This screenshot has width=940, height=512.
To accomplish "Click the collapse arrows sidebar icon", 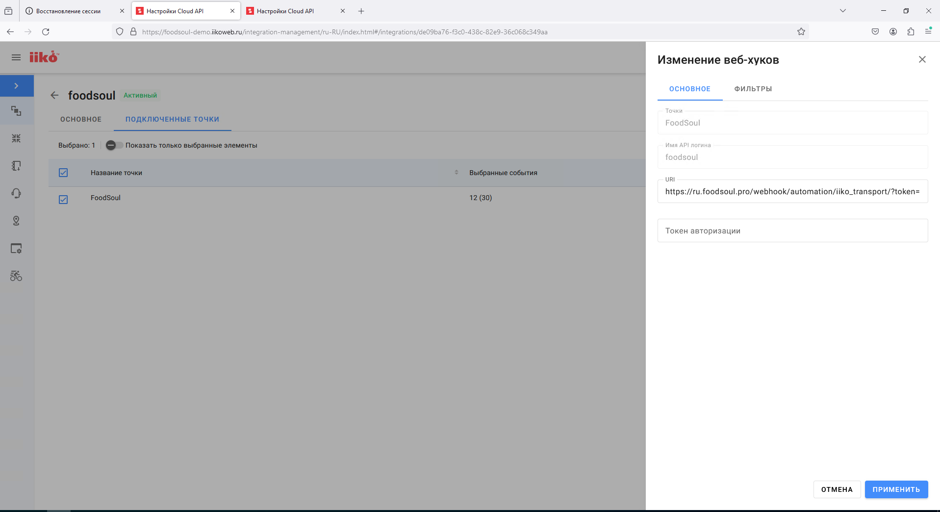I will point(16,138).
